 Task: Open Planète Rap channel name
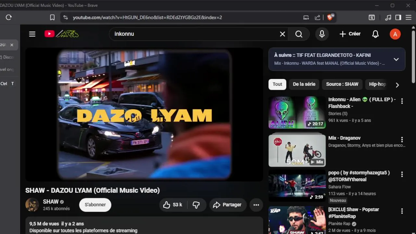pos(340,224)
